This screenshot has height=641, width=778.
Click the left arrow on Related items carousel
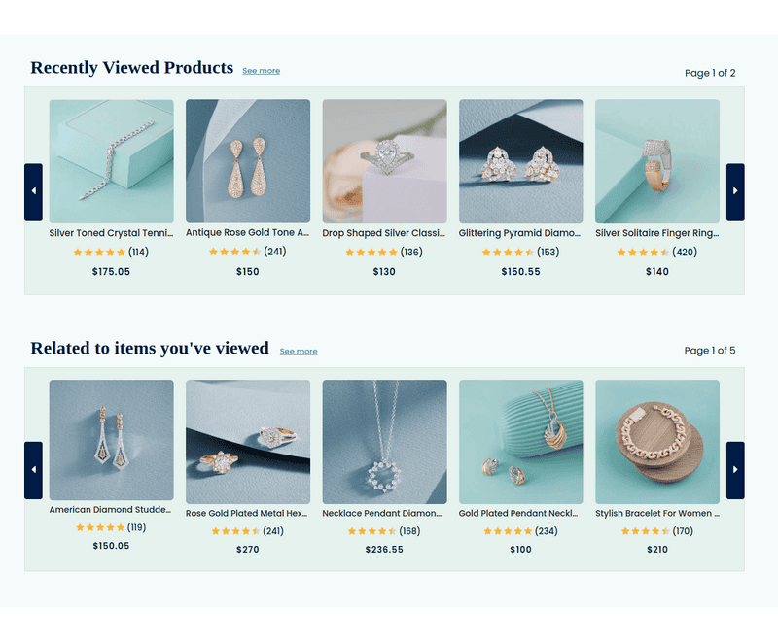click(x=32, y=469)
